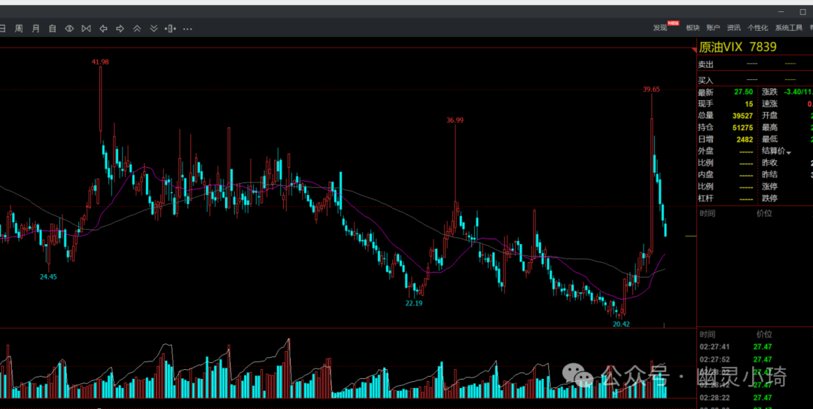Switch chart to weekly (周) period
The image size is (813, 409).
click(19, 29)
